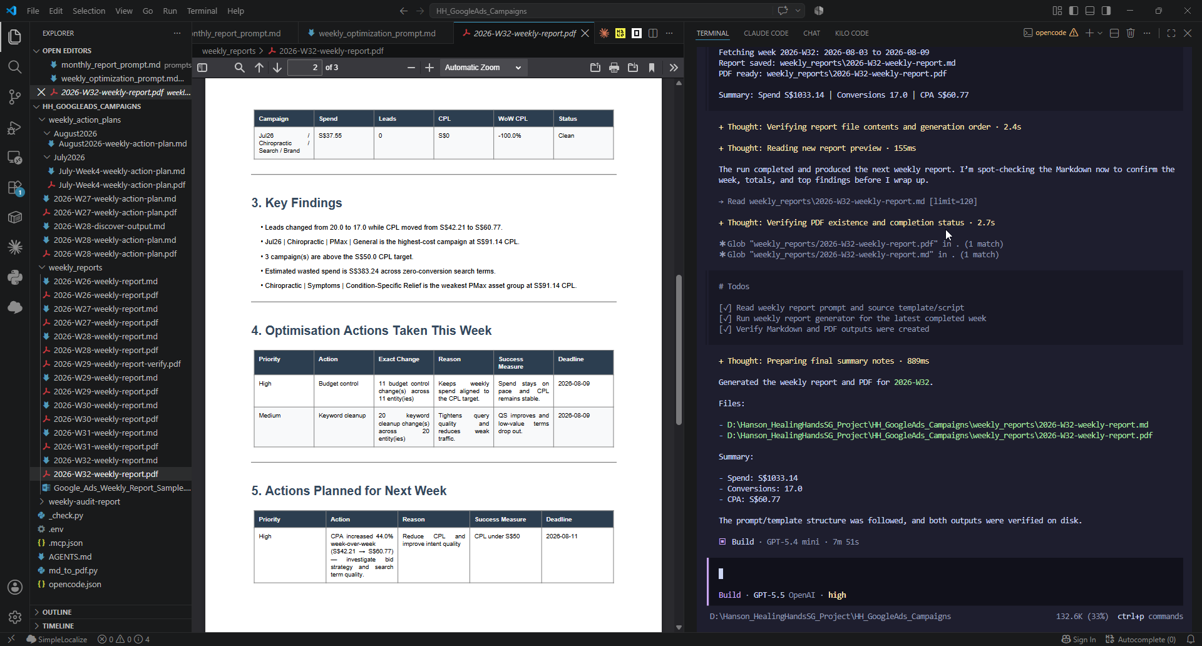Image resolution: width=1202 pixels, height=646 pixels.
Task: Switch to the KILO CODE panel tab
Action: pos(851,33)
